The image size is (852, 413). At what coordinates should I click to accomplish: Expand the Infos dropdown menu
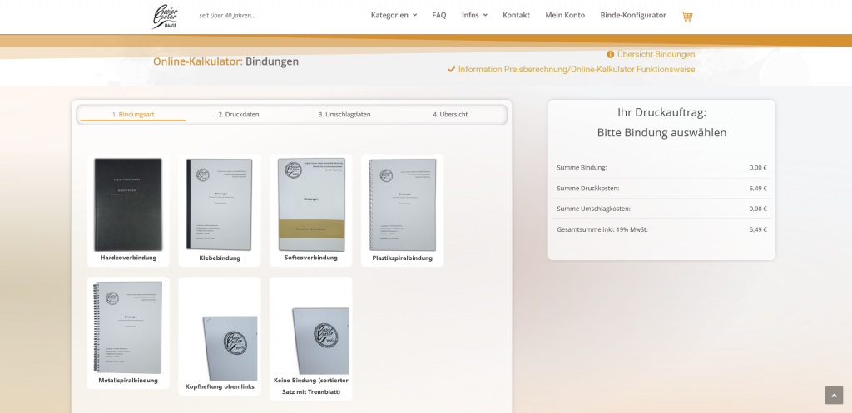click(x=474, y=15)
